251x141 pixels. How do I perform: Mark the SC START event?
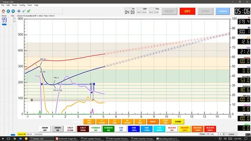tap(127, 122)
